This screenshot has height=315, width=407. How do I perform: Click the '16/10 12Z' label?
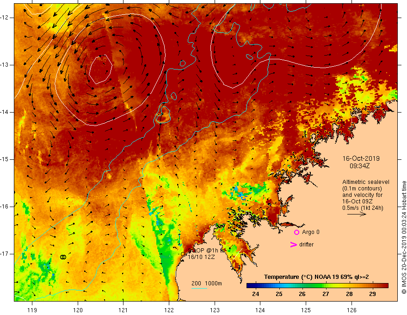point(201,257)
